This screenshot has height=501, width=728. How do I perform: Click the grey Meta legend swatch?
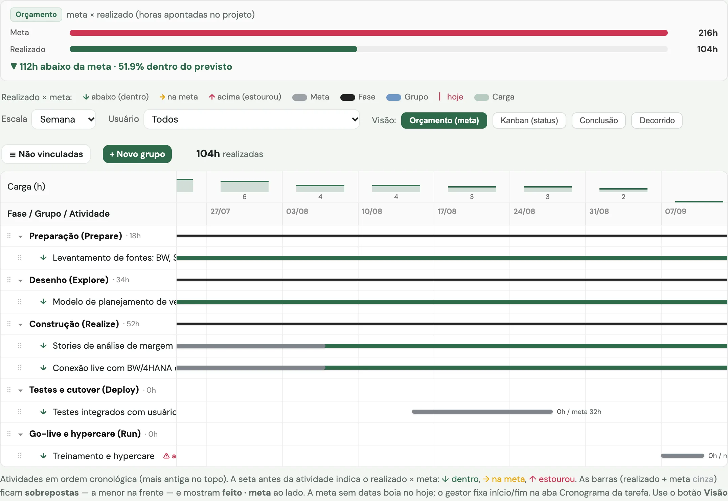[299, 97]
